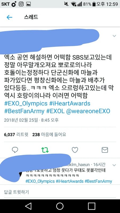Tap the 답글 트윗하기 reply field
Viewport: 120px width, 213px height.
[60, 192]
